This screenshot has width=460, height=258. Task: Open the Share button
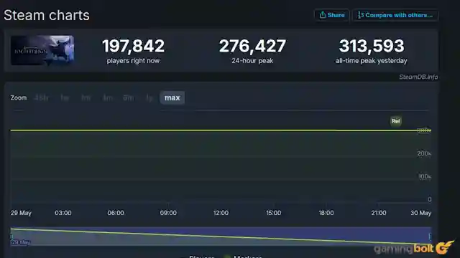point(332,15)
